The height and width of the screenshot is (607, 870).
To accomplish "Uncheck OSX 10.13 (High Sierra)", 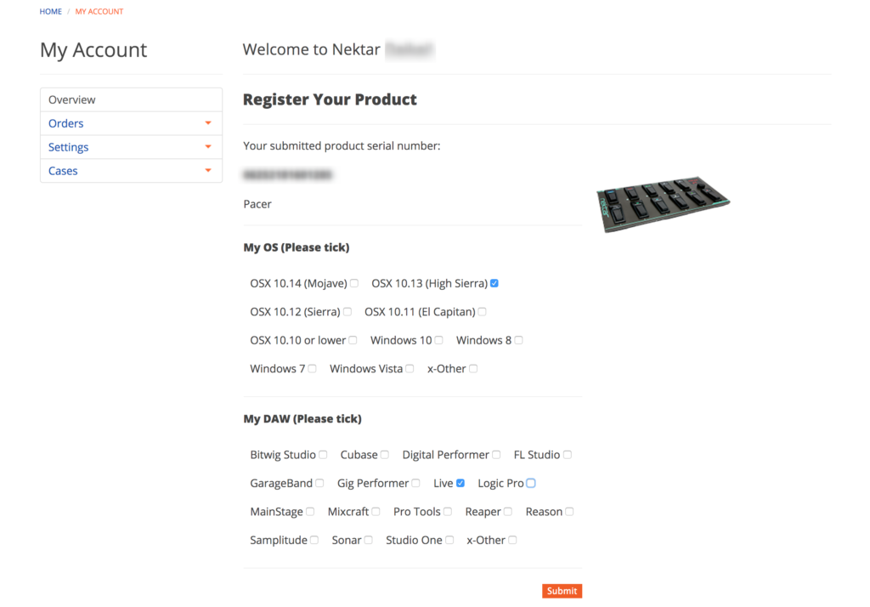I will 494,283.
